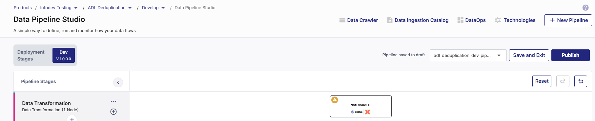Open the Data Crawler page
The width and height of the screenshot is (595, 121).
(359, 20)
